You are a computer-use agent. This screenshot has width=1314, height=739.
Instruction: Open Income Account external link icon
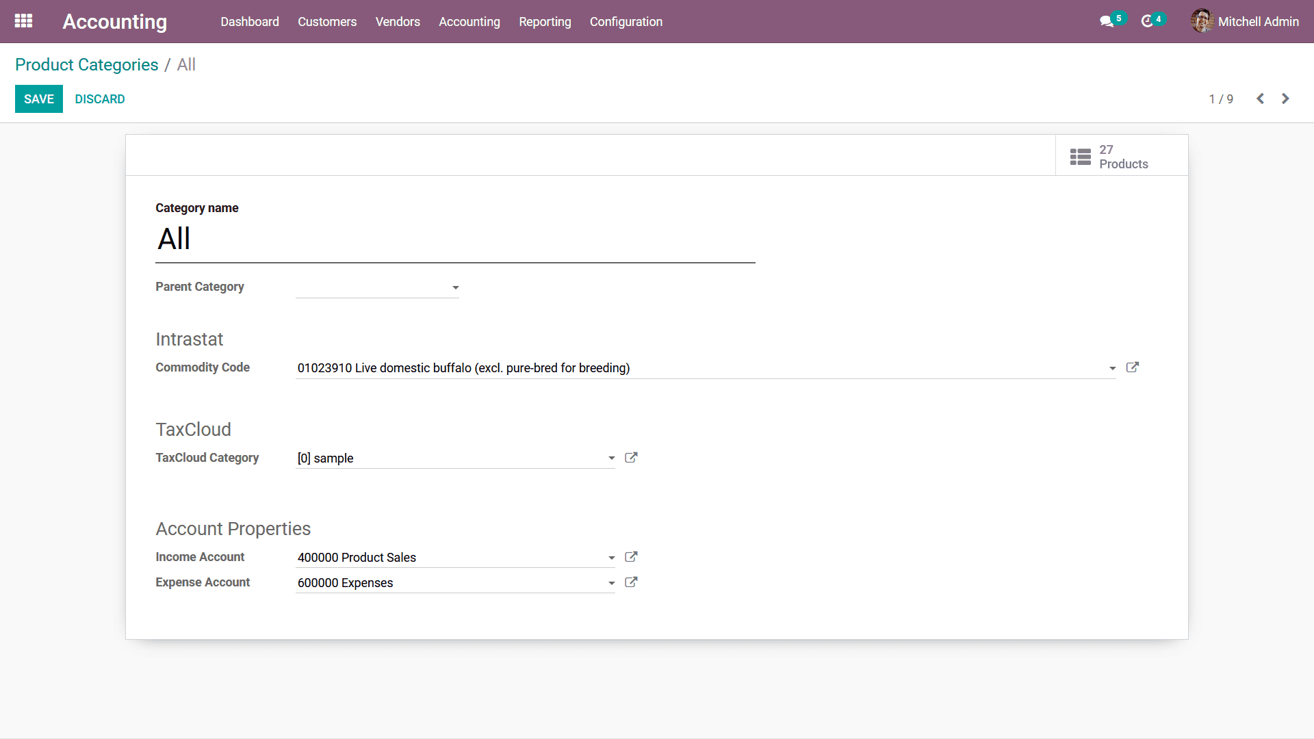click(x=631, y=557)
